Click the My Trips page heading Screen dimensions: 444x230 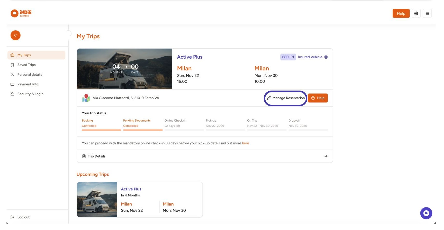click(88, 36)
